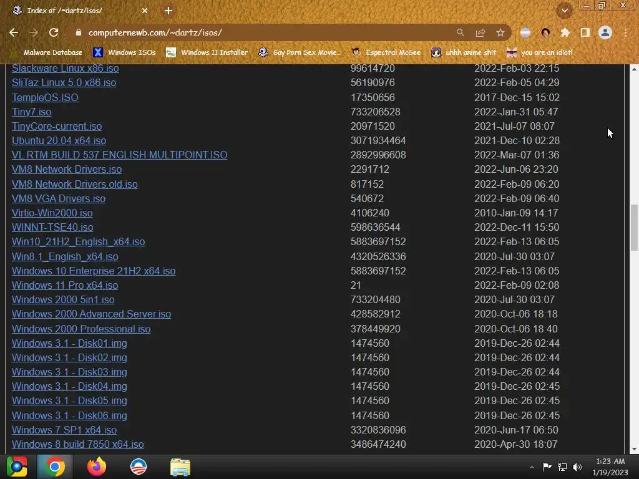Open the VM8 Network Drivers.old.iso link
639x479 pixels.
pos(75,184)
